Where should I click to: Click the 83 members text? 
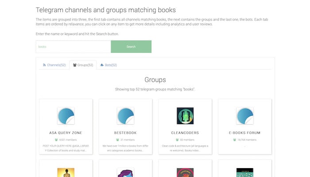point(187,140)
